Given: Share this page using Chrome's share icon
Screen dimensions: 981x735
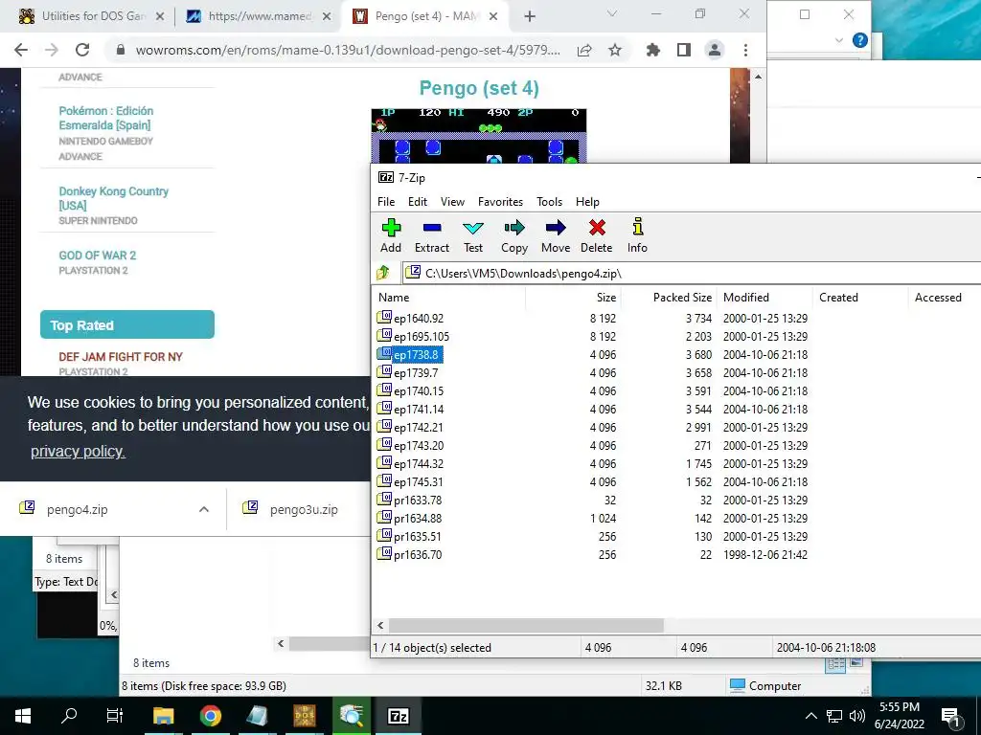Looking at the screenshot, I should click(x=584, y=50).
